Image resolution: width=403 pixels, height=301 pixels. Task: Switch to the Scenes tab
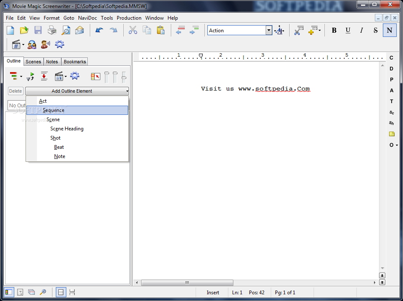pyautogui.click(x=33, y=62)
